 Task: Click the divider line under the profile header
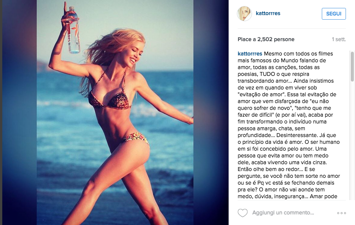[x=292, y=29]
